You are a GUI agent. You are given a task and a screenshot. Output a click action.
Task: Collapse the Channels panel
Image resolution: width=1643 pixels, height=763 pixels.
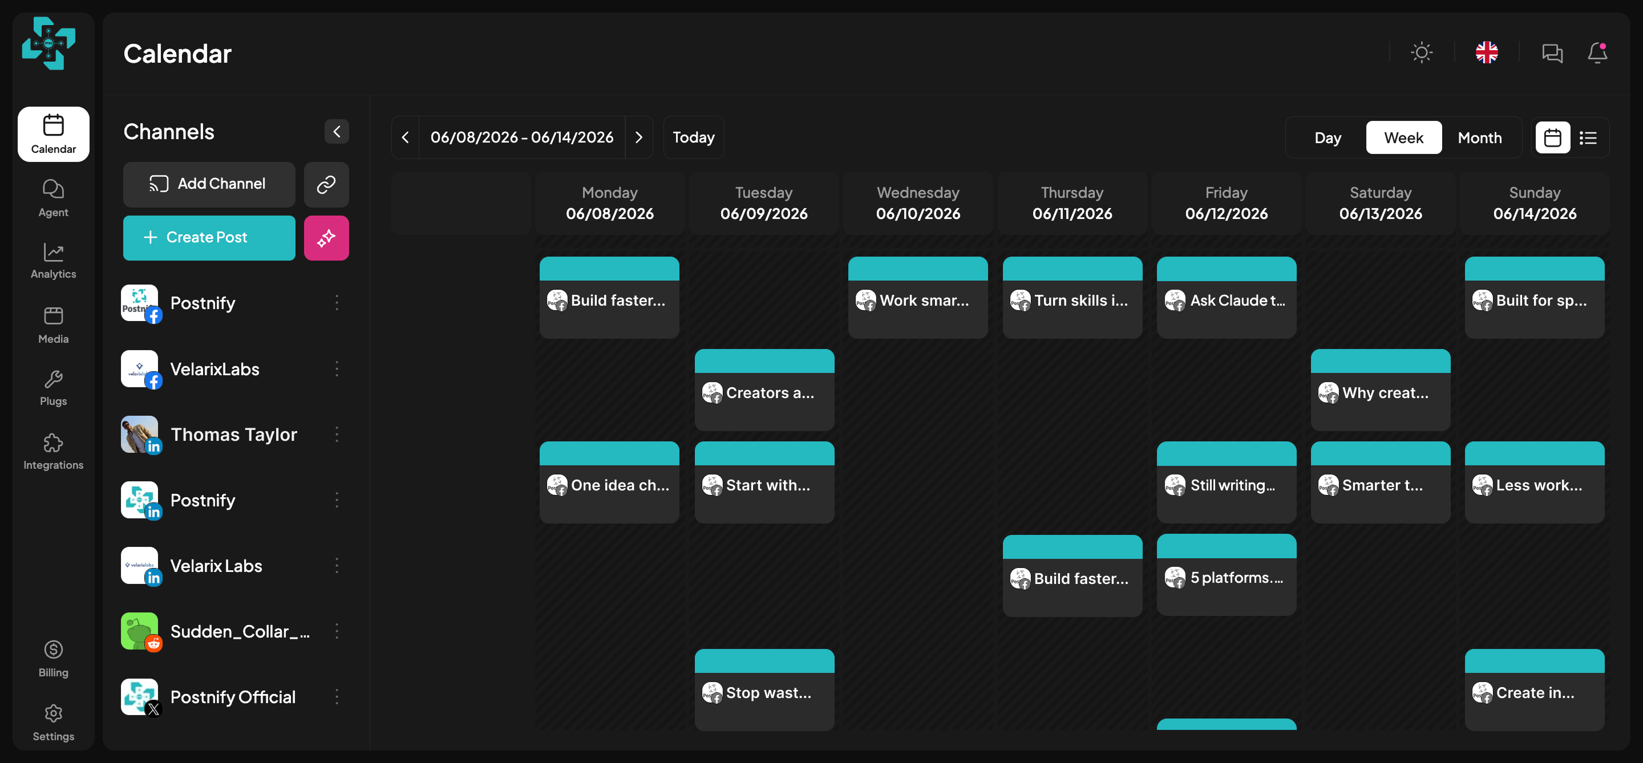pyautogui.click(x=337, y=132)
